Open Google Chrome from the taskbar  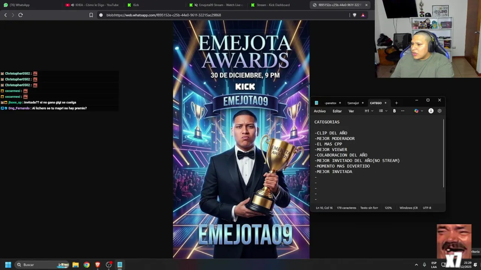coord(87,265)
